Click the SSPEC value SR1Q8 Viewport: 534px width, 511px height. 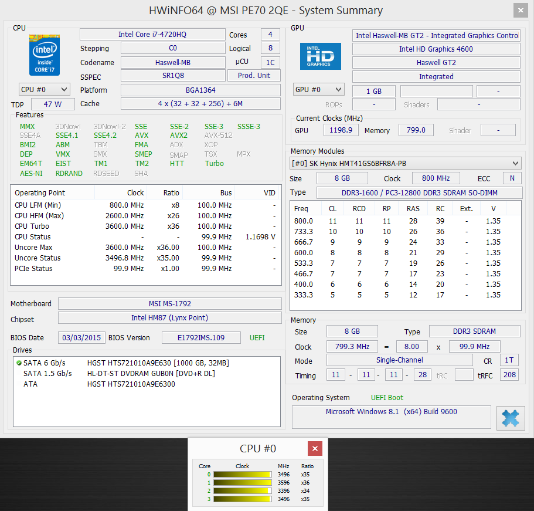coord(173,75)
